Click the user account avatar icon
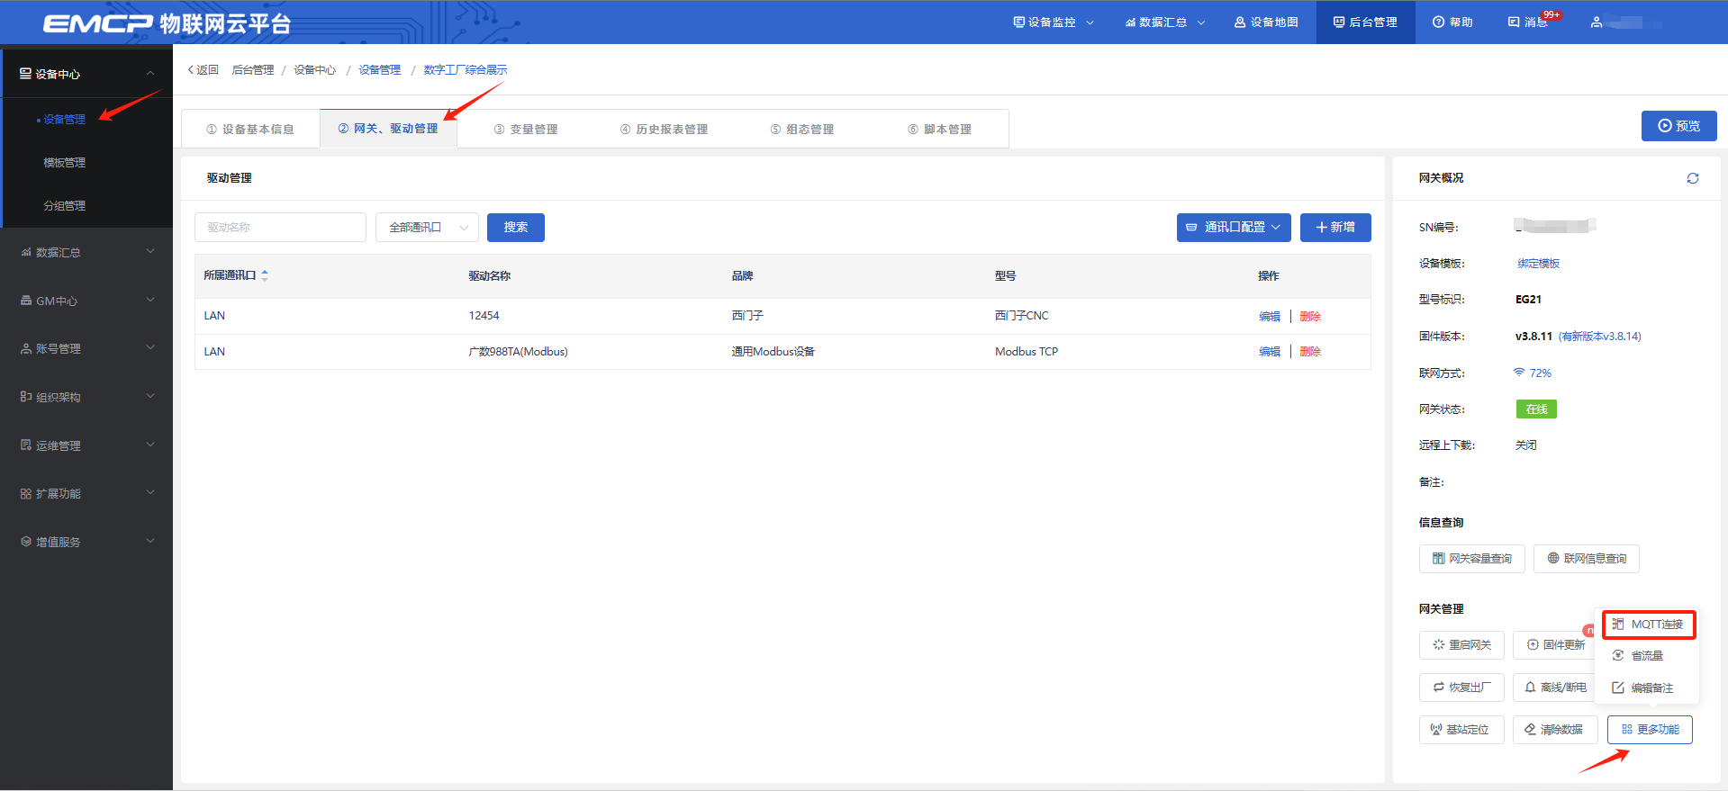The height and width of the screenshot is (791, 1728). coord(1596,22)
